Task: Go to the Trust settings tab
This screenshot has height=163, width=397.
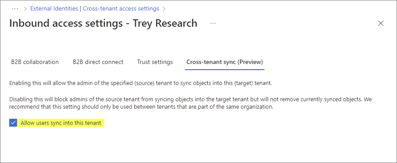Action: tap(155, 62)
